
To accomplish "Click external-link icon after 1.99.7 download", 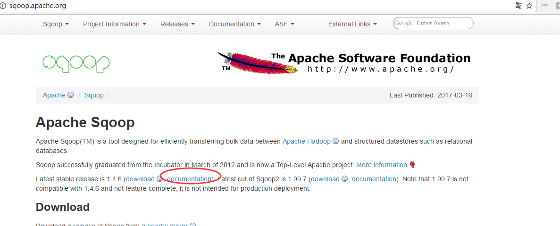I will pos(344,179).
